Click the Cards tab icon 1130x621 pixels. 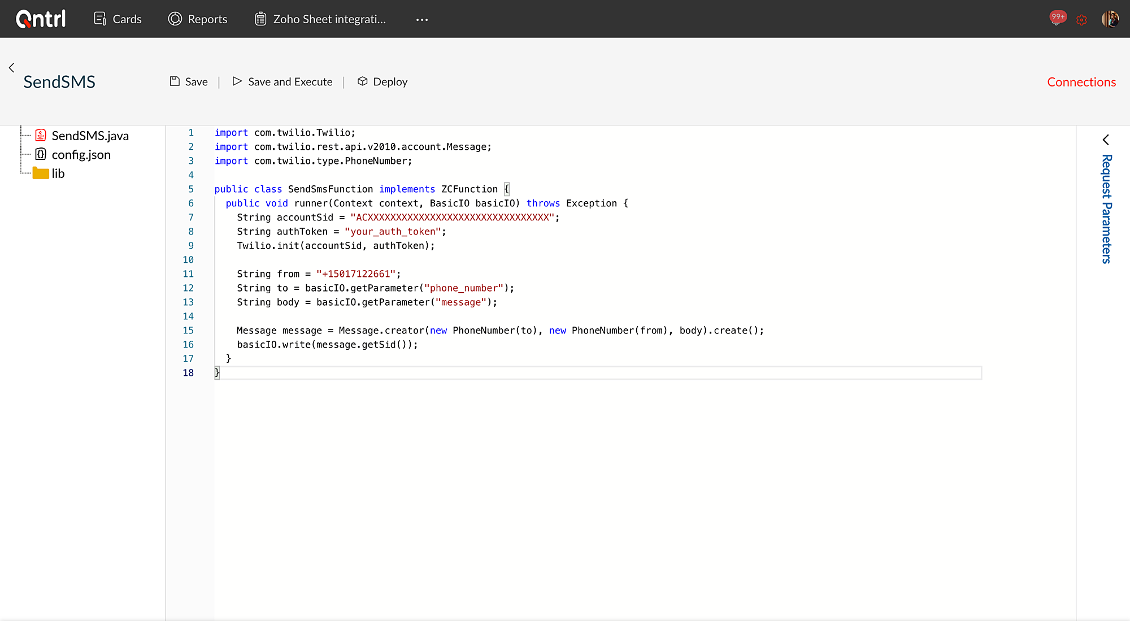(x=100, y=19)
